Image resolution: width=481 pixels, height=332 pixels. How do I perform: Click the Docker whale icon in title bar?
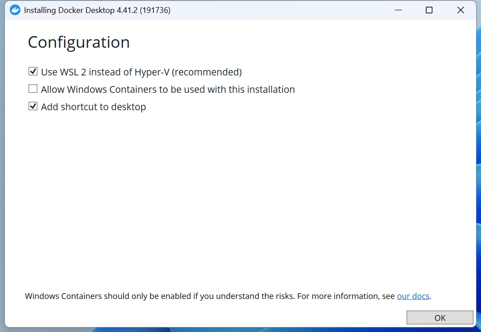click(15, 10)
